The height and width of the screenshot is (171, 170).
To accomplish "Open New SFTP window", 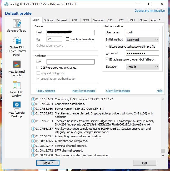I will (17, 85).
